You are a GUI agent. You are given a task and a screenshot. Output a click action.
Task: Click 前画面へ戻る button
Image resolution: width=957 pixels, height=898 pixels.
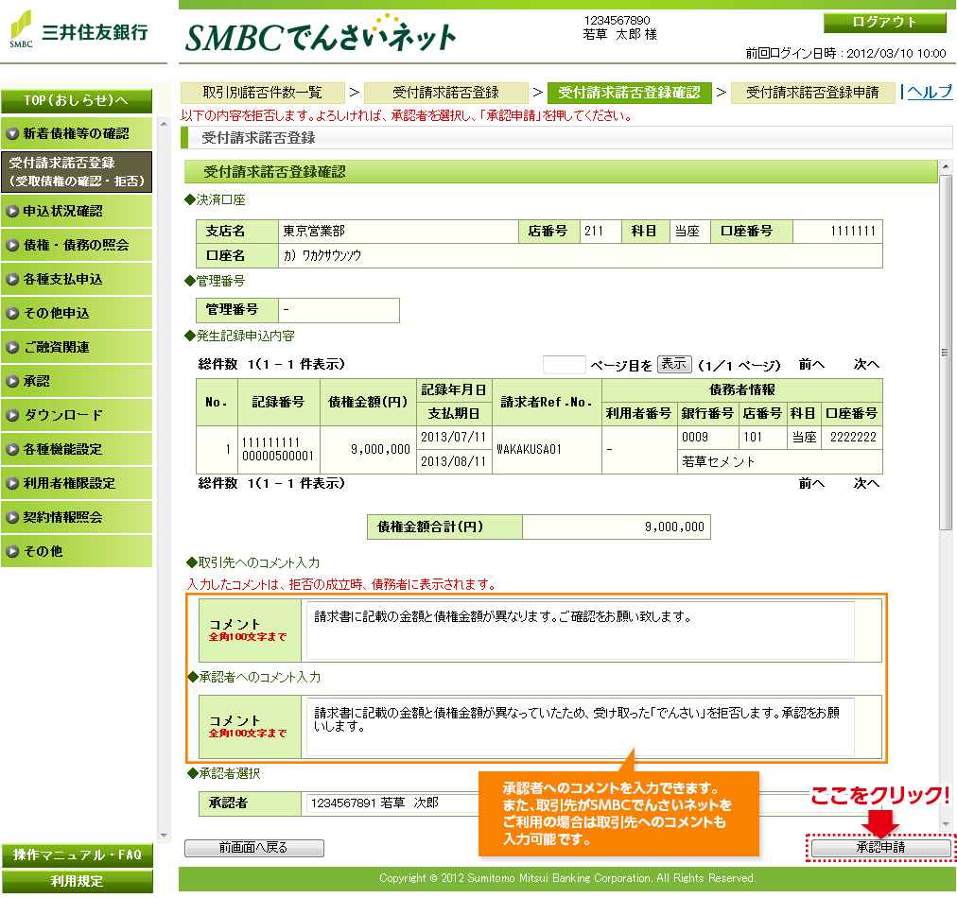253,848
